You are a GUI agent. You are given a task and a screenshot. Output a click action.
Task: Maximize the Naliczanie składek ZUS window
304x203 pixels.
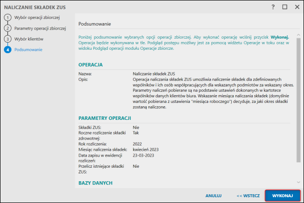point(285,7)
